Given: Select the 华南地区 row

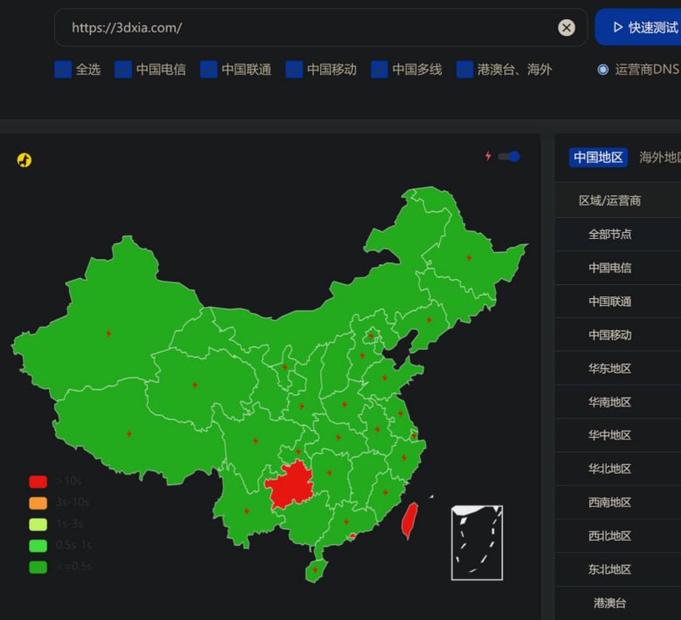Looking at the screenshot, I should 617,402.
